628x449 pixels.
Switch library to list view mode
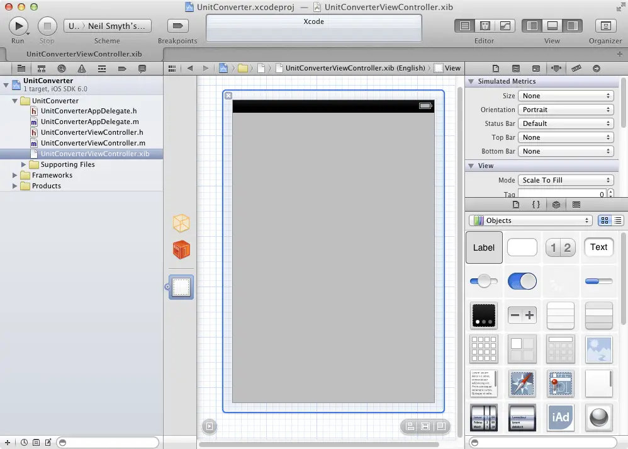[x=617, y=220]
